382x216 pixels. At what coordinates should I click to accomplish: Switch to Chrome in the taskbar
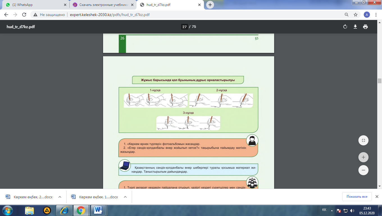point(81,210)
